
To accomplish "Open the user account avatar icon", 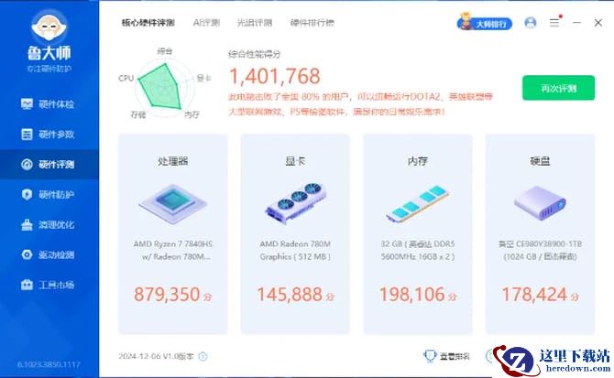I will (531, 23).
